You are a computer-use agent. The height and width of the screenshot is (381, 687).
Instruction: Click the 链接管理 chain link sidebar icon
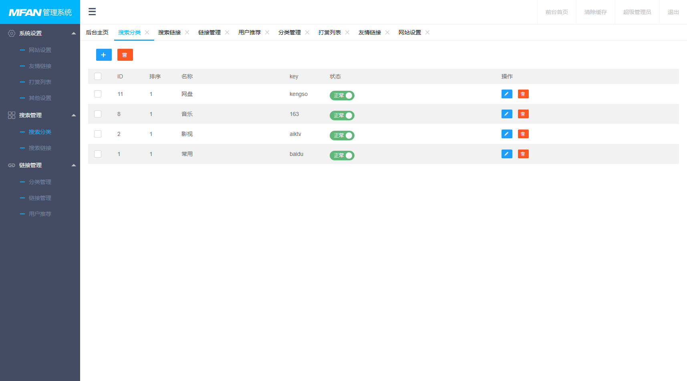[11, 165]
